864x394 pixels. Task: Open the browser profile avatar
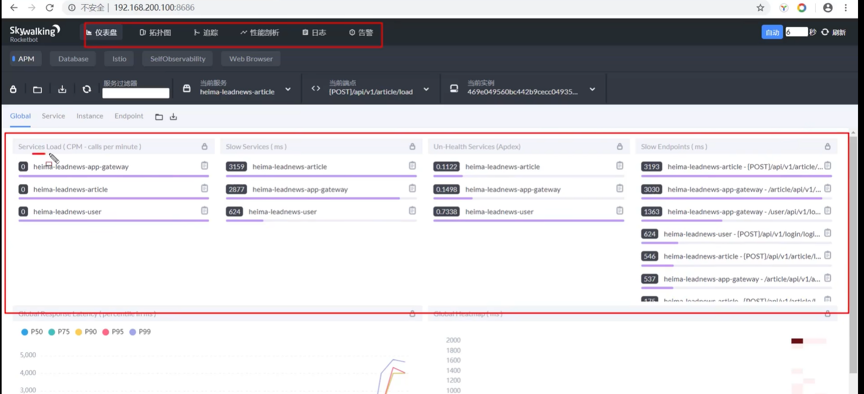828,8
